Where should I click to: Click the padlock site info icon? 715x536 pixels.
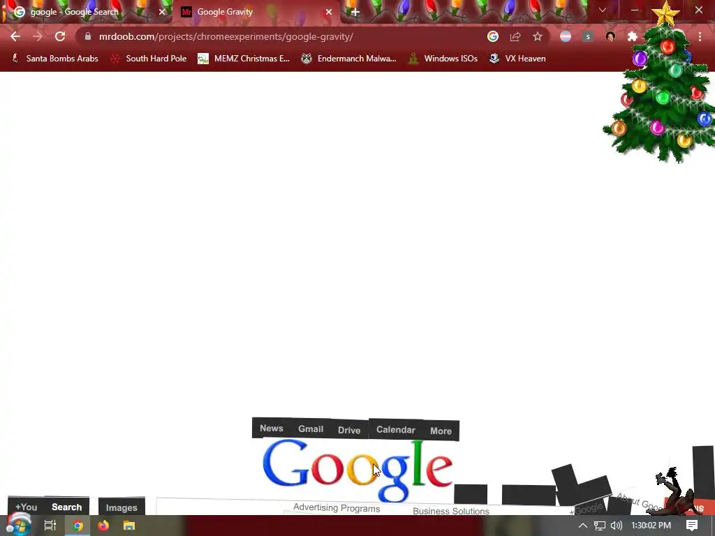point(87,36)
